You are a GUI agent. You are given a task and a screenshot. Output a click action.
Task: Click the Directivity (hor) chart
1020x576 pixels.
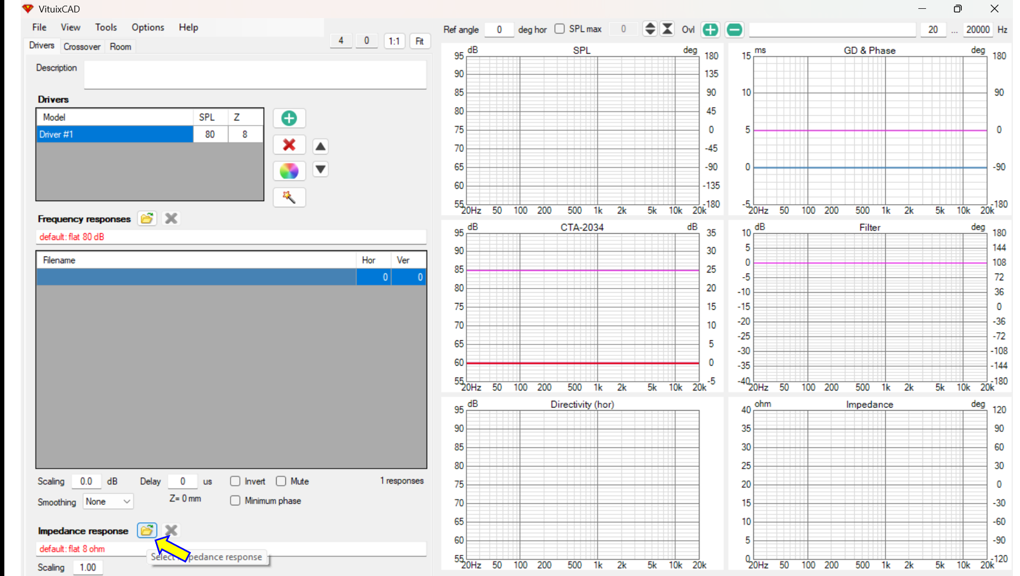click(583, 484)
